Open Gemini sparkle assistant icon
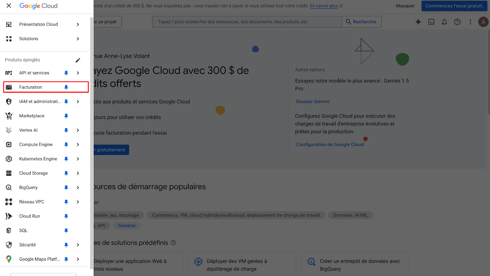This screenshot has height=276, width=490. pyautogui.click(x=418, y=22)
